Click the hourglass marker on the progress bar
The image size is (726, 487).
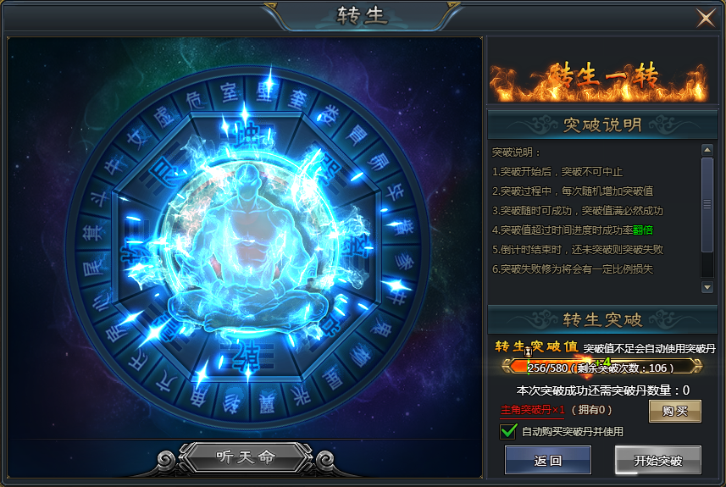pos(528,351)
